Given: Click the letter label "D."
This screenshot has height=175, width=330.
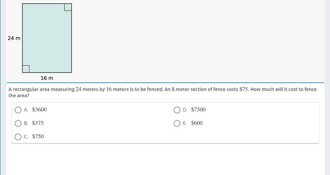Looking at the screenshot, I should pos(185,110).
